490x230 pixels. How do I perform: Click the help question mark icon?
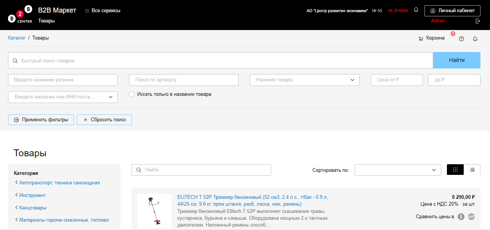tap(461, 39)
